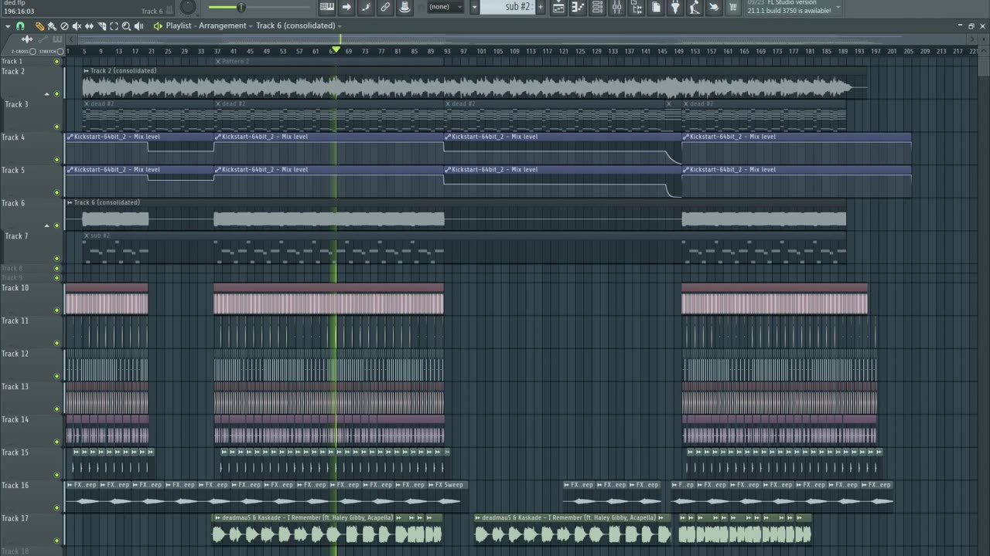Image resolution: width=990 pixels, height=556 pixels.
Task: Mute Track 4 with its green dot
Action: [56, 160]
